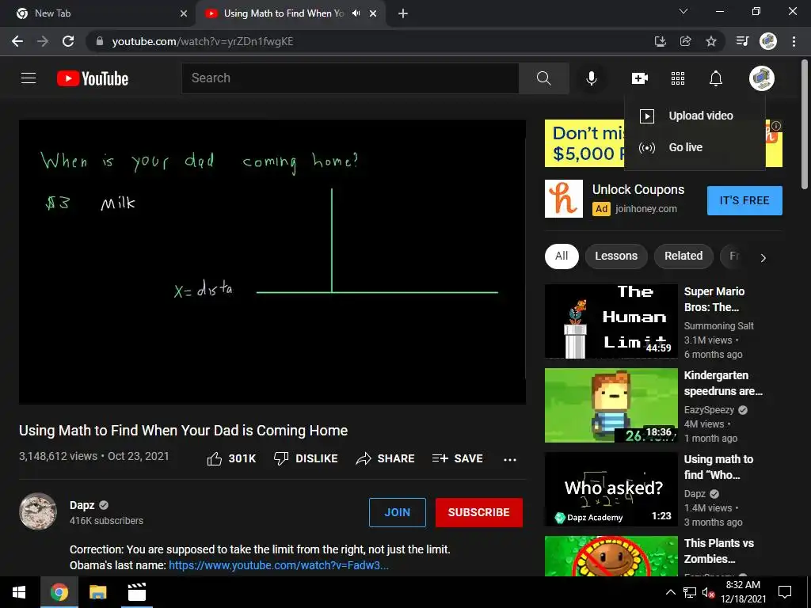Viewport: 811px width, 608px height.
Task: Click the install app icon in address bar
Action: (x=660, y=41)
